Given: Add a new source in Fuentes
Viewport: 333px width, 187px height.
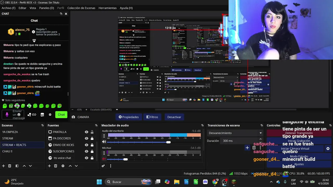Looking at the screenshot, I should [x=49, y=166].
